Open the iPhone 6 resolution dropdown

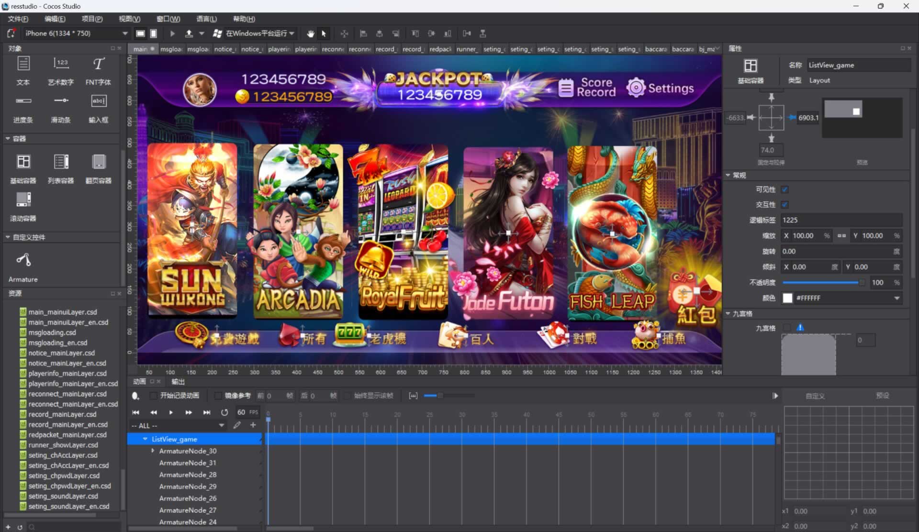coord(124,33)
